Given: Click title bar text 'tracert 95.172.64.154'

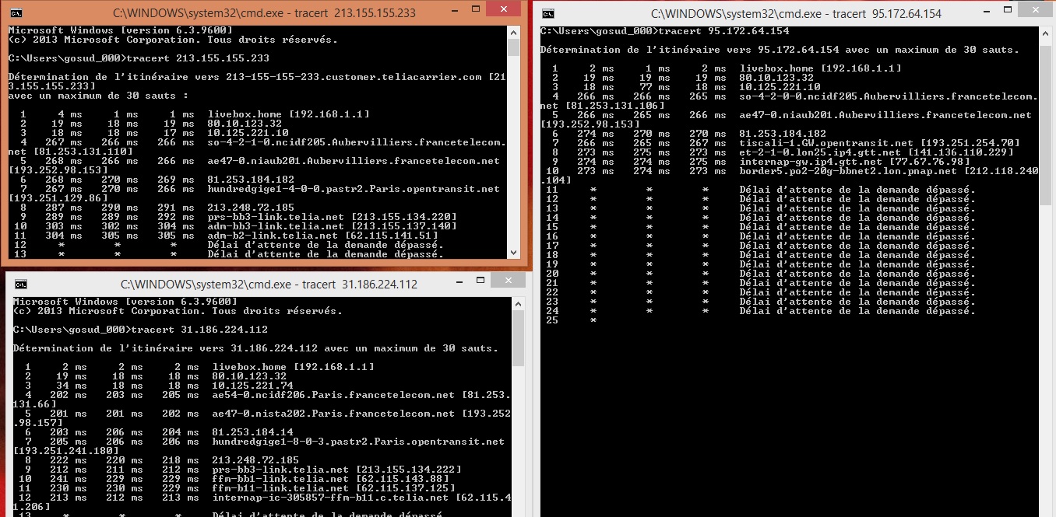Looking at the screenshot, I should 887,13.
